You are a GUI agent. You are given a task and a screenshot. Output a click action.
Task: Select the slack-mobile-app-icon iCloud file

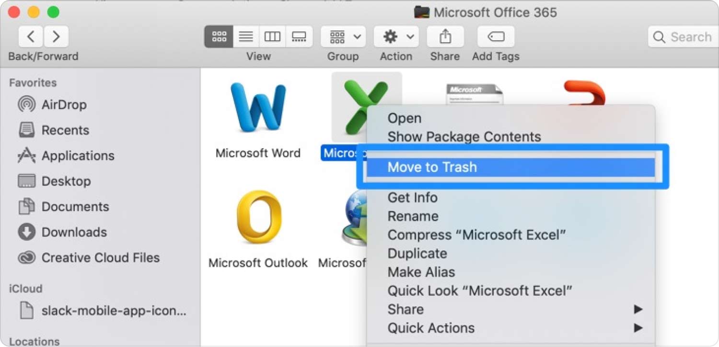(103, 311)
